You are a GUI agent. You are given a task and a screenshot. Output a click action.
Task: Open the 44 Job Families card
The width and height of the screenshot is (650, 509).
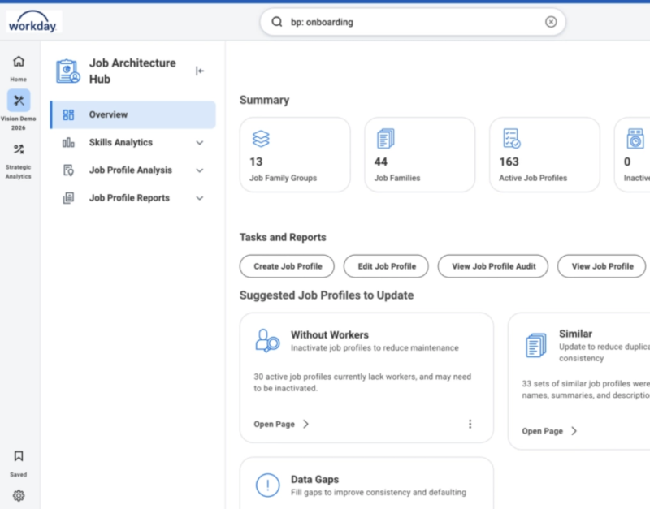pyautogui.click(x=420, y=154)
